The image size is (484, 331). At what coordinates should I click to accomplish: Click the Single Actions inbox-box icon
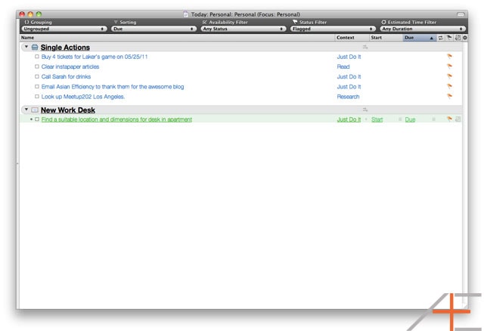coord(35,47)
